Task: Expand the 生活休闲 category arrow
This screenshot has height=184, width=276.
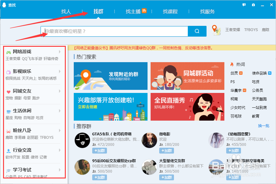Action: click(x=60, y=111)
